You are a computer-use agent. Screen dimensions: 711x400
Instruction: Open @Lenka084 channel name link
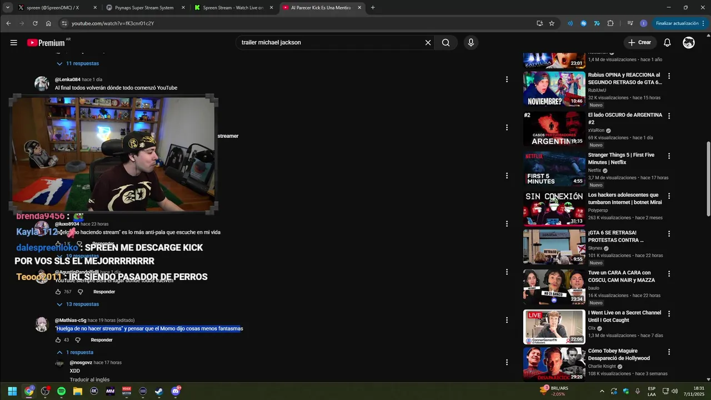point(68,79)
